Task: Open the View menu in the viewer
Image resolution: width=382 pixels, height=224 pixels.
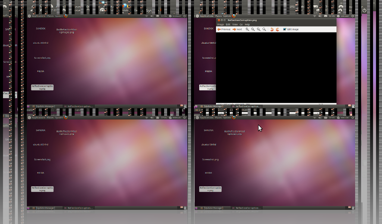Action: pos(235,25)
